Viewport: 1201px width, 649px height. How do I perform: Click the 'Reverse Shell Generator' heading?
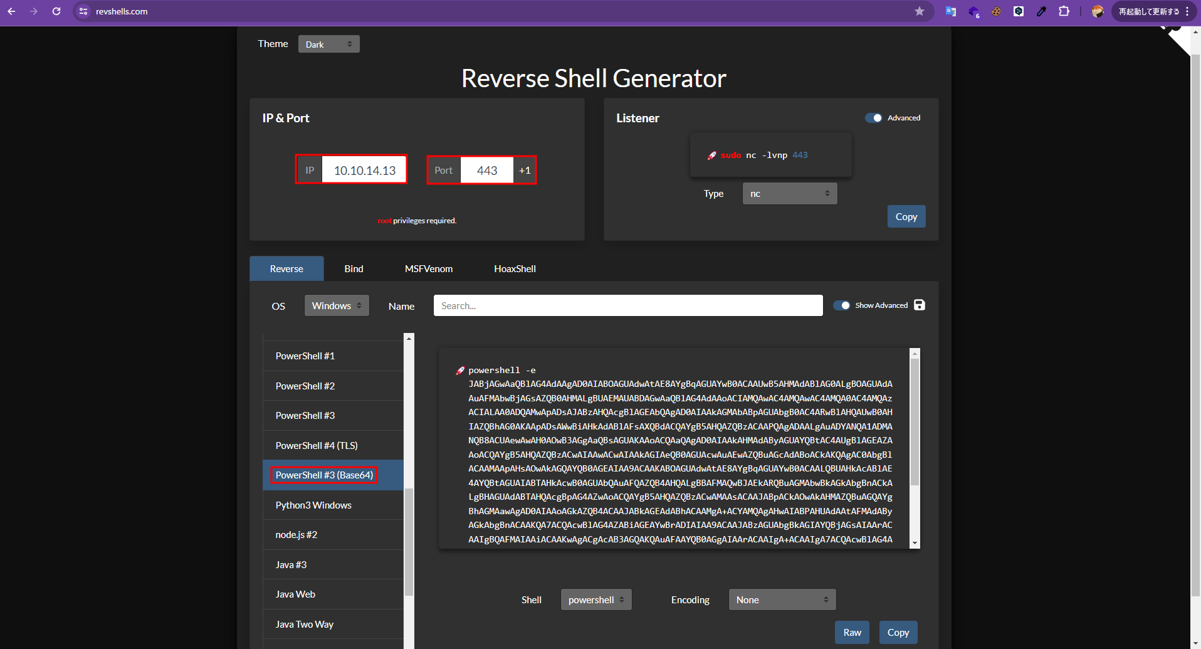594,78
